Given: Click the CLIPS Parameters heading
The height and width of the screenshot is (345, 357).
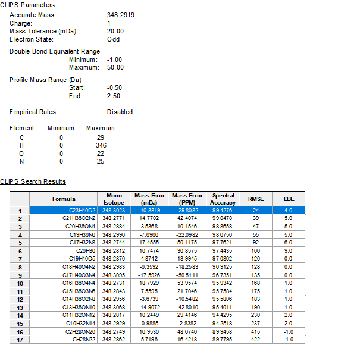Looking at the screenshot, I should [27, 5].
